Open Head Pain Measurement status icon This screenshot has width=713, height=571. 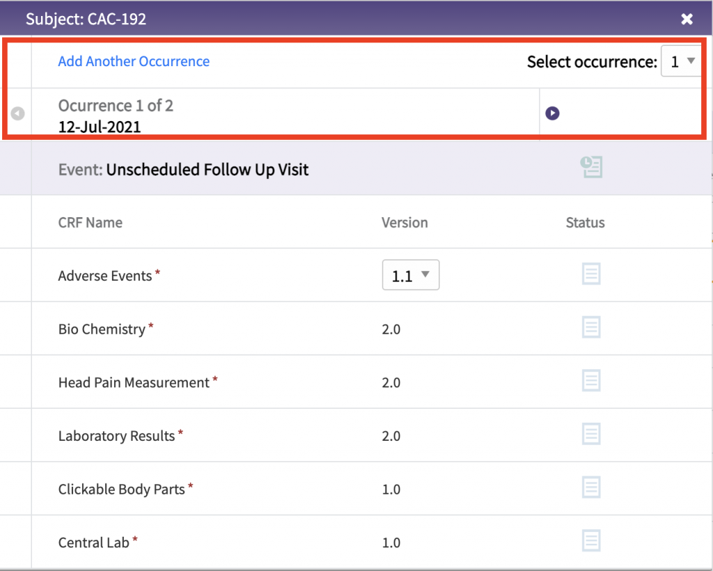[590, 381]
